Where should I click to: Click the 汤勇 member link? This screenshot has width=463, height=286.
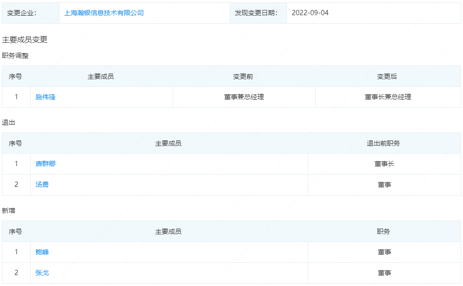[41, 185]
